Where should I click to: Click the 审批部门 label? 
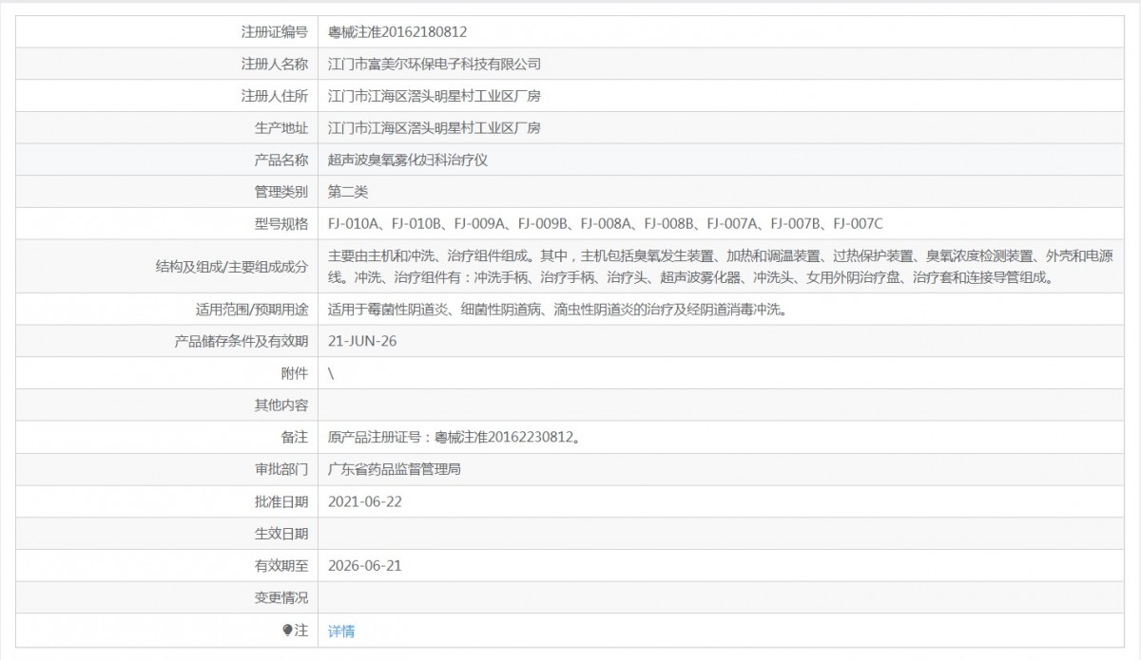click(281, 470)
